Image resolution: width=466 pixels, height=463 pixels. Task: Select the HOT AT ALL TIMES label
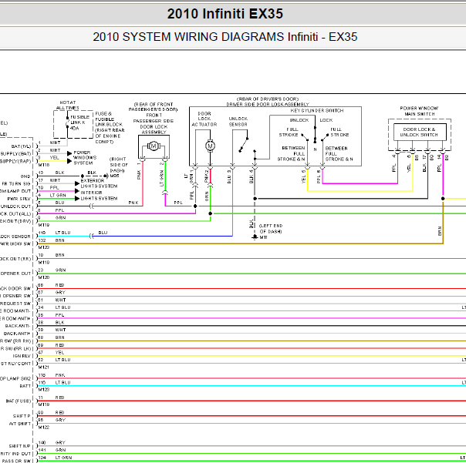(x=68, y=105)
